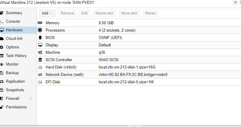Open the Summary tab

click(14, 13)
